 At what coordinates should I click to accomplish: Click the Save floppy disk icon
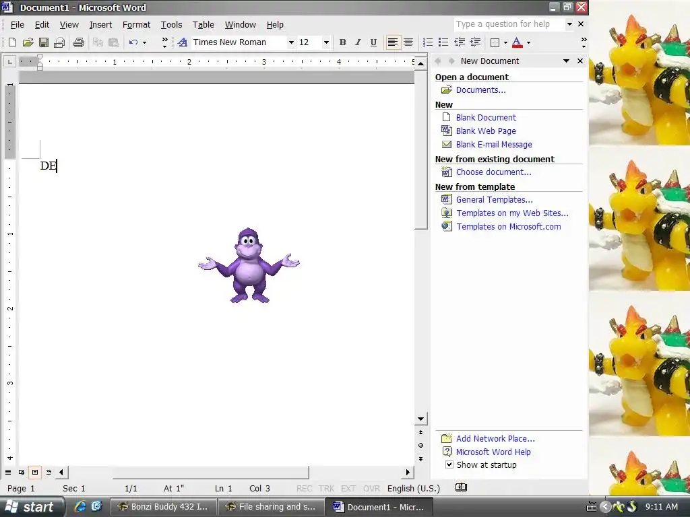(44, 42)
